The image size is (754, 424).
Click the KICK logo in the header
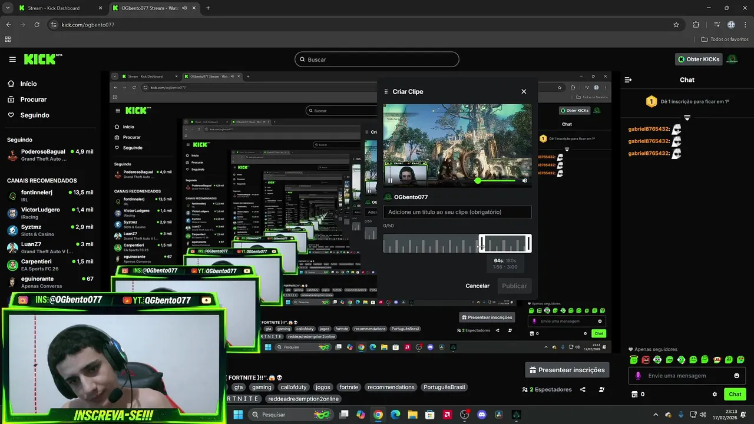[x=43, y=59]
